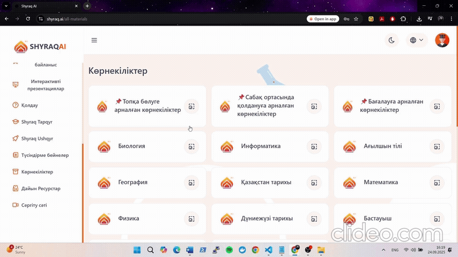Open the Windows Start menu
The height and width of the screenshot is (257, 458).
pos(136,250)
